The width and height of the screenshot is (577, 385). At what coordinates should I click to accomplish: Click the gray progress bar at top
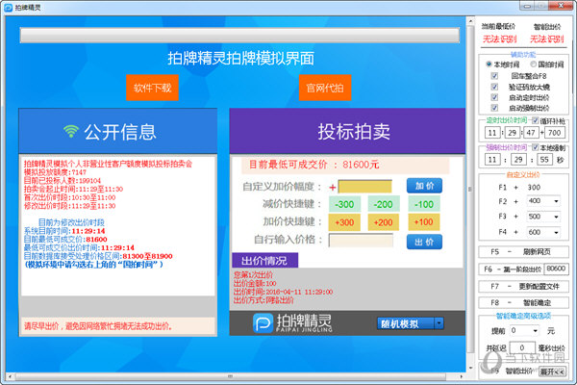click(x=239, y=36)
